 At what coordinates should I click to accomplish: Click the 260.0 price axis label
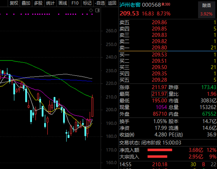[111, 31]
